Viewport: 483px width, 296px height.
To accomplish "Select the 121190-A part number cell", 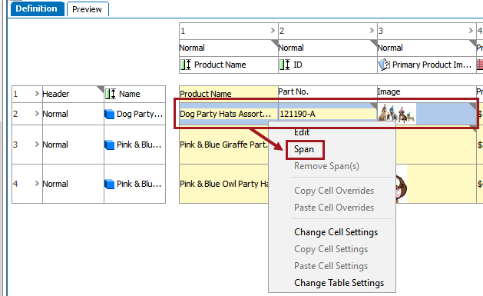I will 327,114.
